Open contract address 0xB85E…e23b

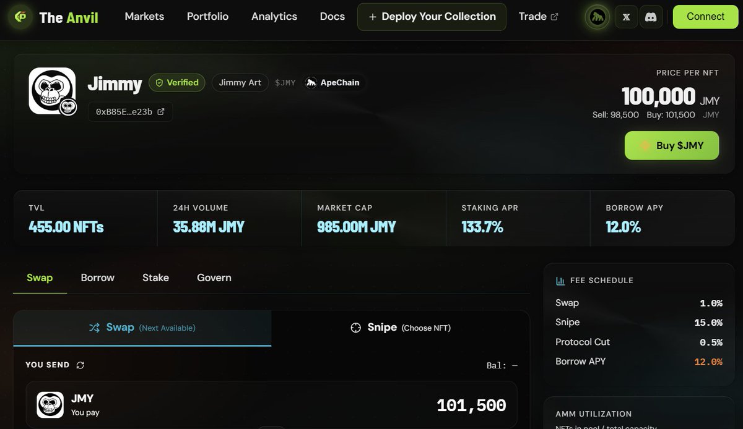pos(130,112)
